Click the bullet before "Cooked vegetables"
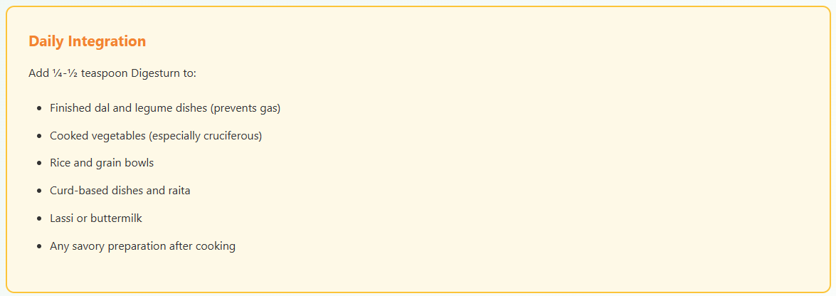The width and height of the screenshot is (836, 296). pyautogui.click(x=38, y=137)
